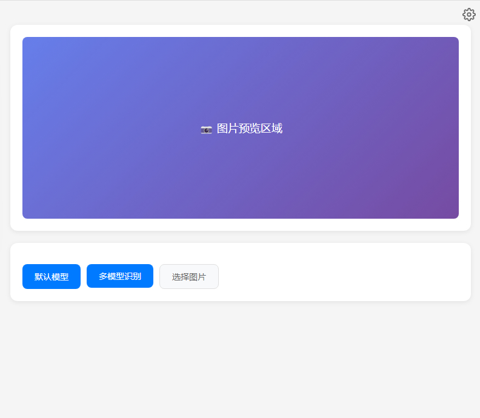Click the gear icon at top right
This screenshot has width=480, height=418.
(x=468, y=15)
